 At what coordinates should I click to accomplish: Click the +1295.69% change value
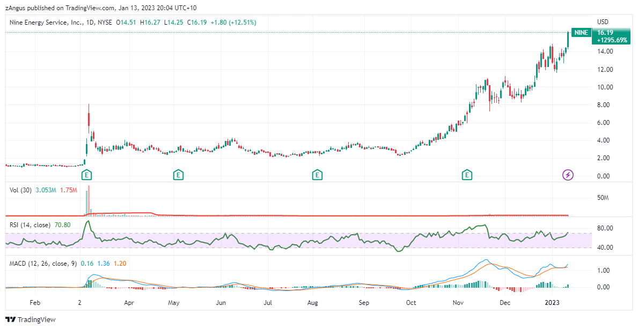point(612,40)
